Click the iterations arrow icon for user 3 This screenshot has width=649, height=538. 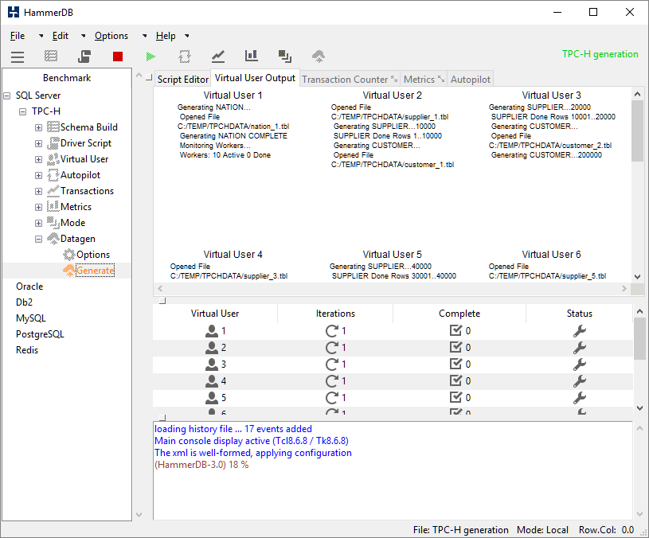332,365
